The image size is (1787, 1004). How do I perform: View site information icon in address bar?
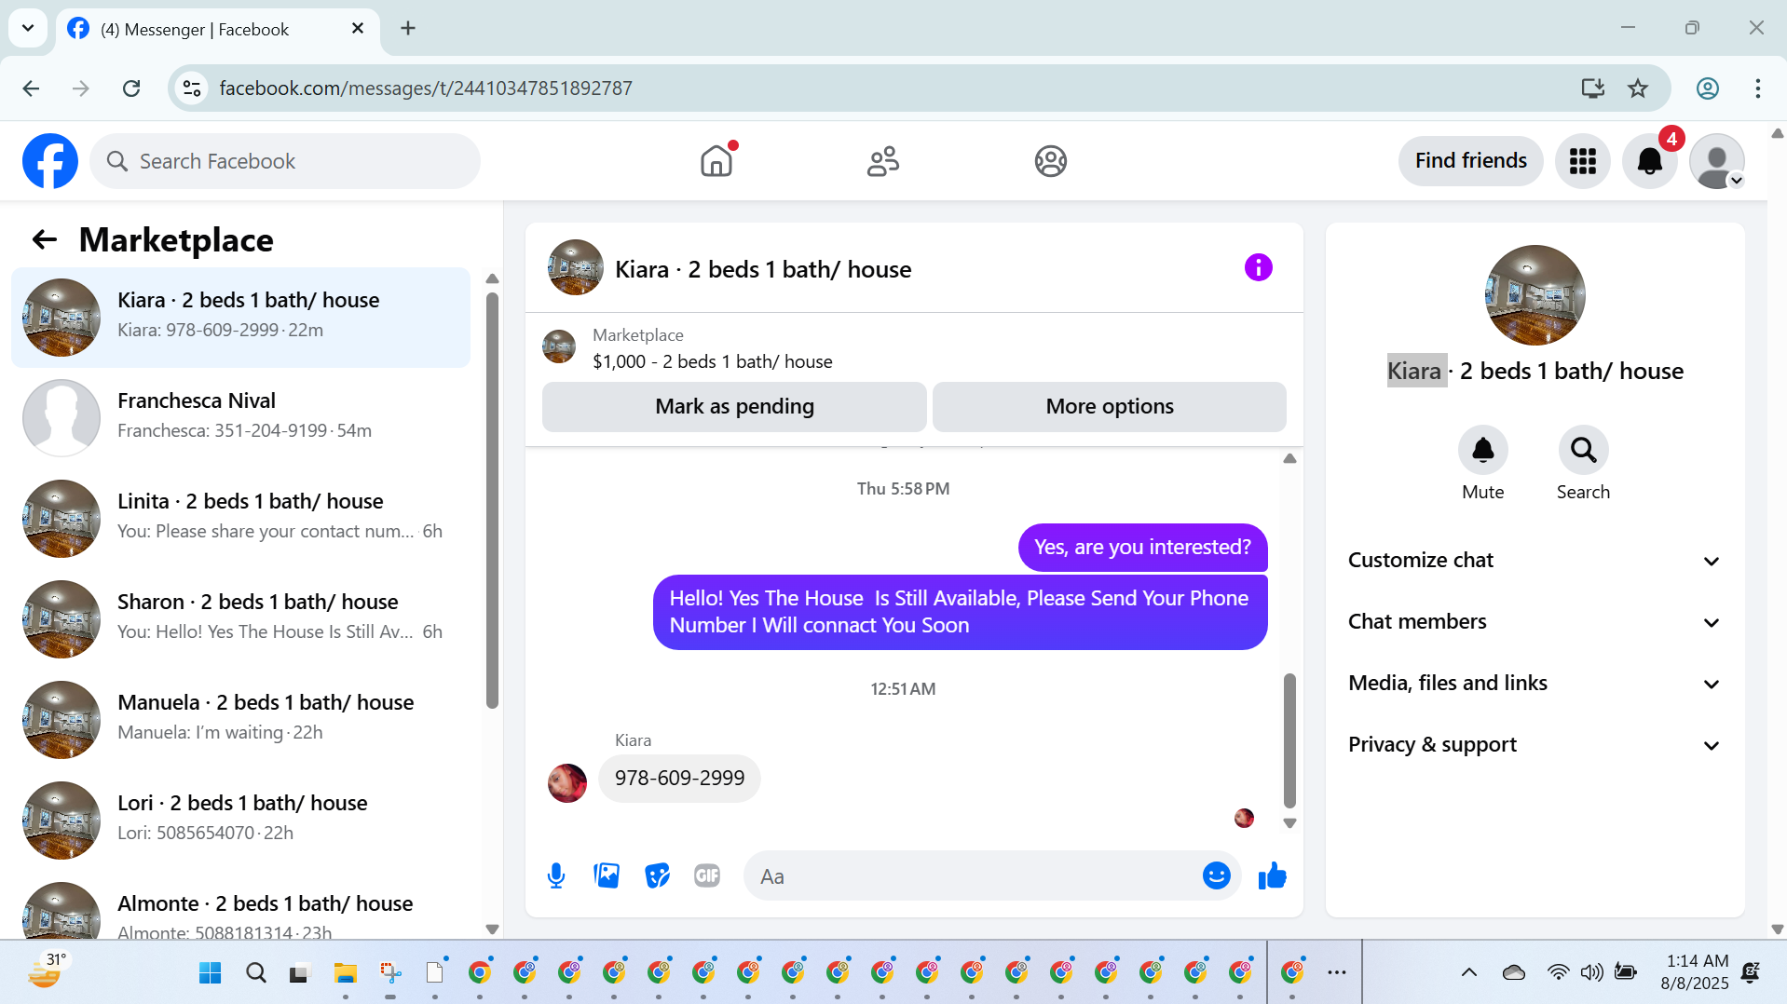(x=192, y=88)
